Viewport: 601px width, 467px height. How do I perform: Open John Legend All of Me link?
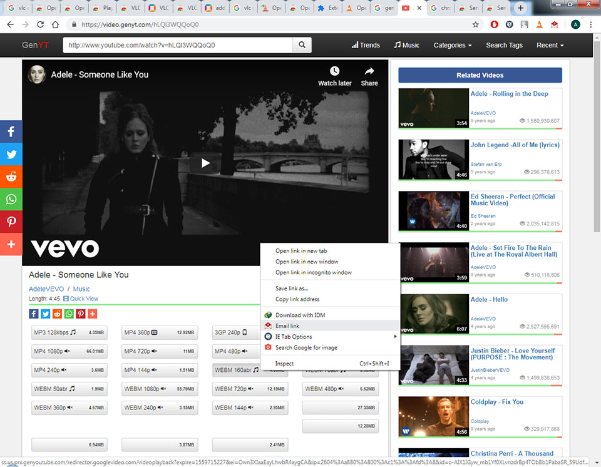[x=515, y=145]
